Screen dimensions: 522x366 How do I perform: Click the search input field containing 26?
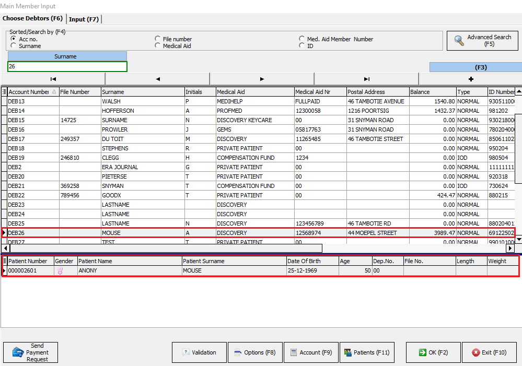67,67
